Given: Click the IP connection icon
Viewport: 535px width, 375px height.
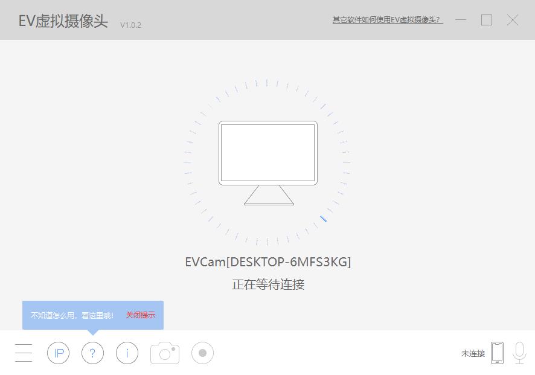Looking at the screenshot, I should 59,353.
